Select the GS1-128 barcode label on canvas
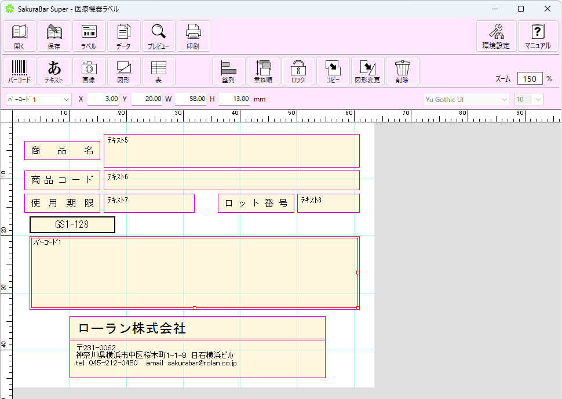This screenshot has width=562, height=399. tap(72, 224)
